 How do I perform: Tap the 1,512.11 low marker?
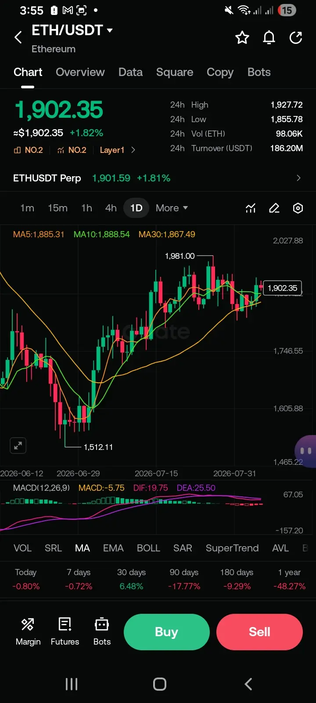click(x=98, y=447)
